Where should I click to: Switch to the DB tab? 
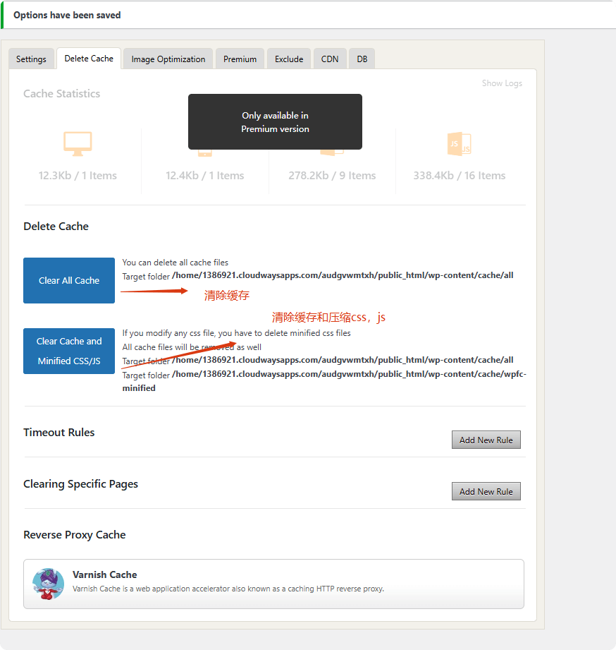(362, 59)
